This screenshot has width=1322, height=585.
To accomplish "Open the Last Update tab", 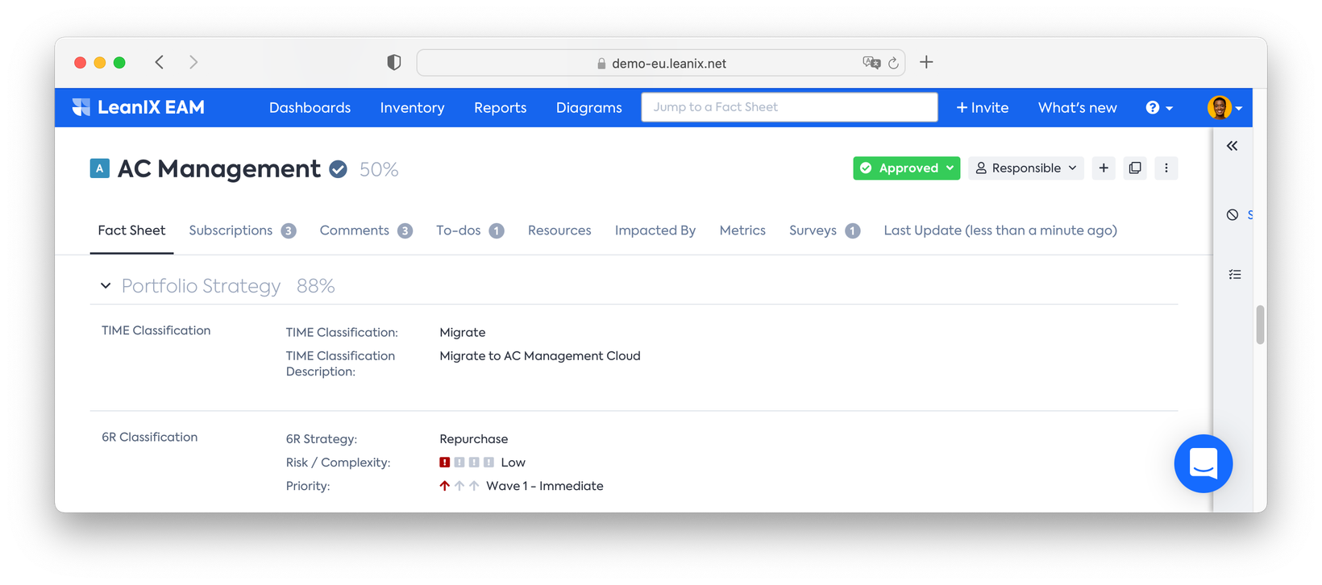I will click(1000, 230).
